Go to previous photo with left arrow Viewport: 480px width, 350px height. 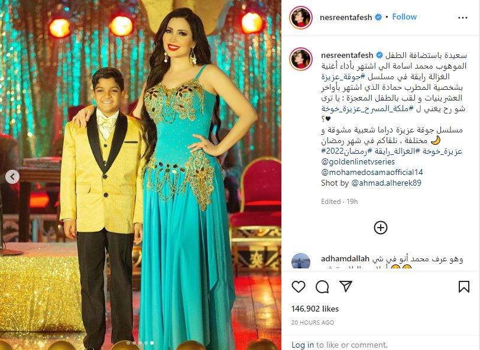click(x=12, y=177)
